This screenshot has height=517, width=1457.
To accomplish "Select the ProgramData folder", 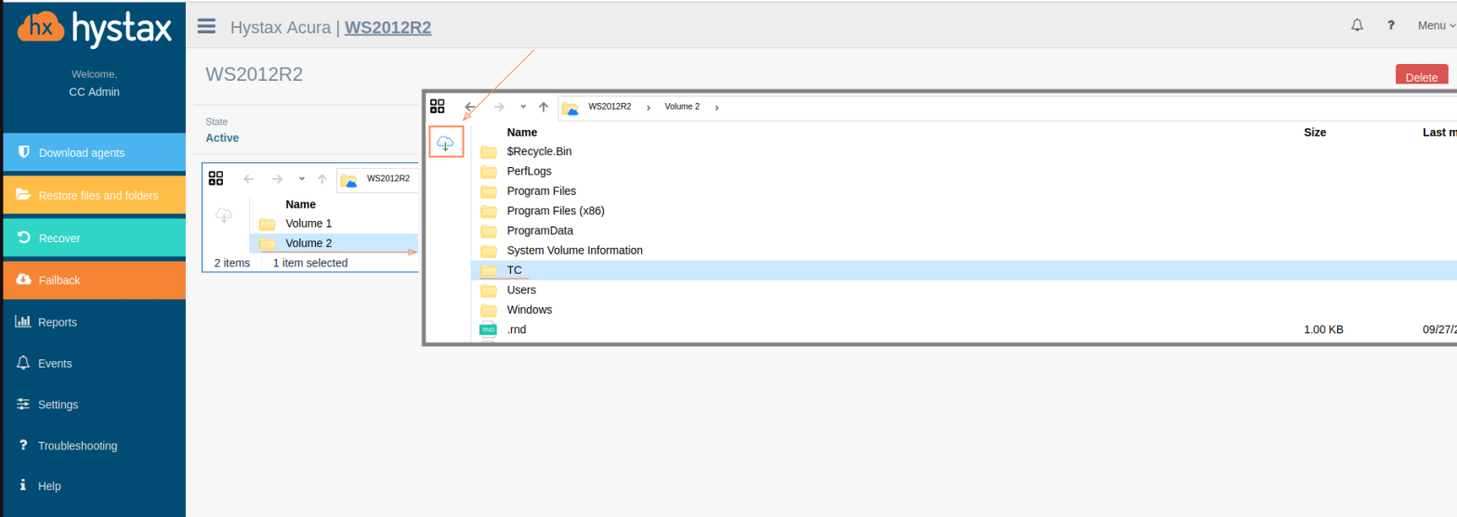I will (x=964, y=230).
